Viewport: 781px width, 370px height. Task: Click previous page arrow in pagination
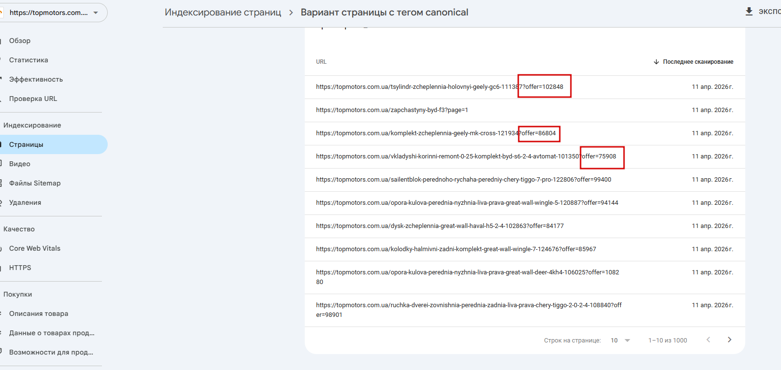708,340
